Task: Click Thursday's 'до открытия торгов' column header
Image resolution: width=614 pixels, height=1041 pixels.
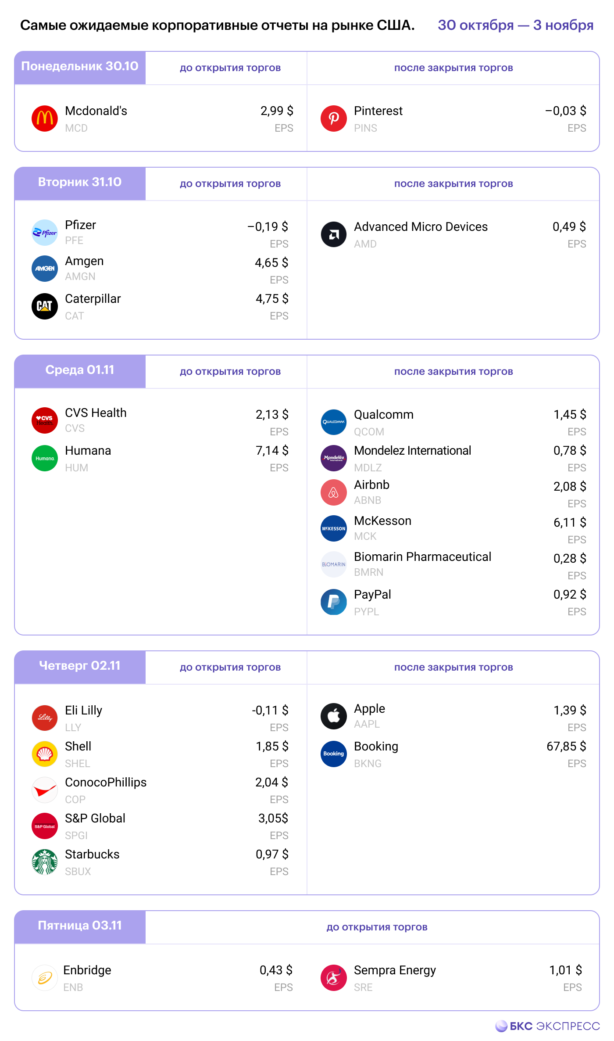Action: tap(230, 668)
